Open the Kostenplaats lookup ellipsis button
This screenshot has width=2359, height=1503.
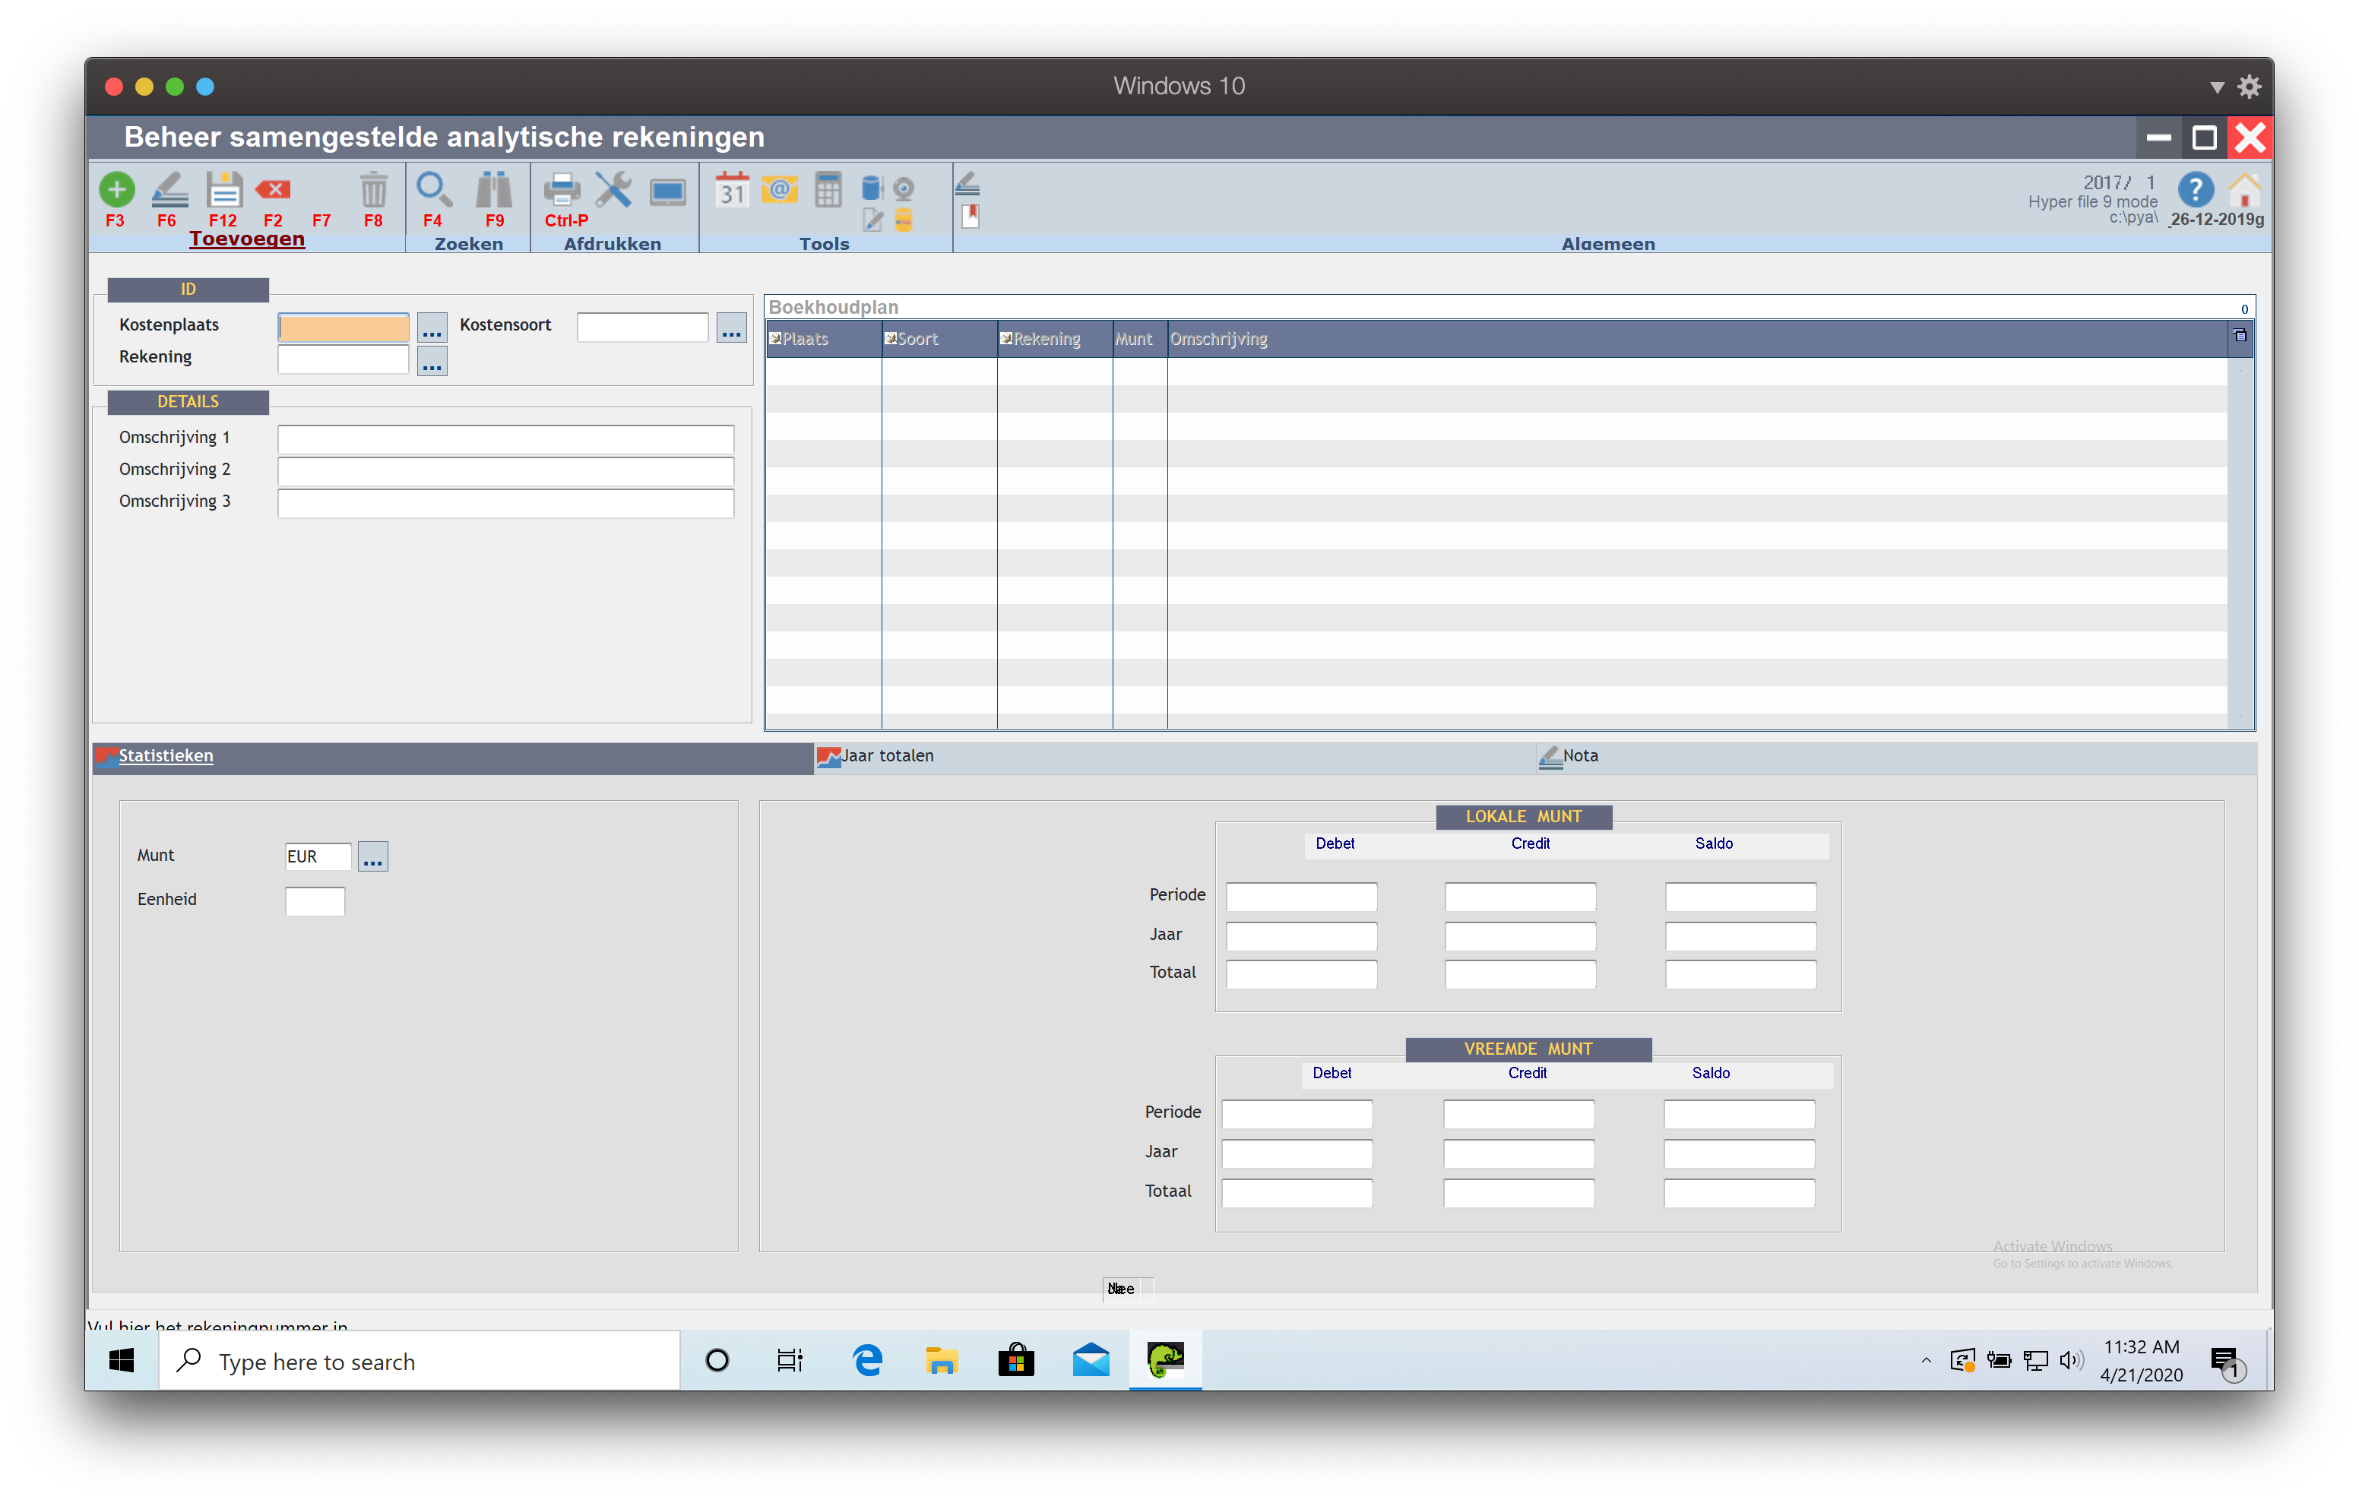point(432,328)
